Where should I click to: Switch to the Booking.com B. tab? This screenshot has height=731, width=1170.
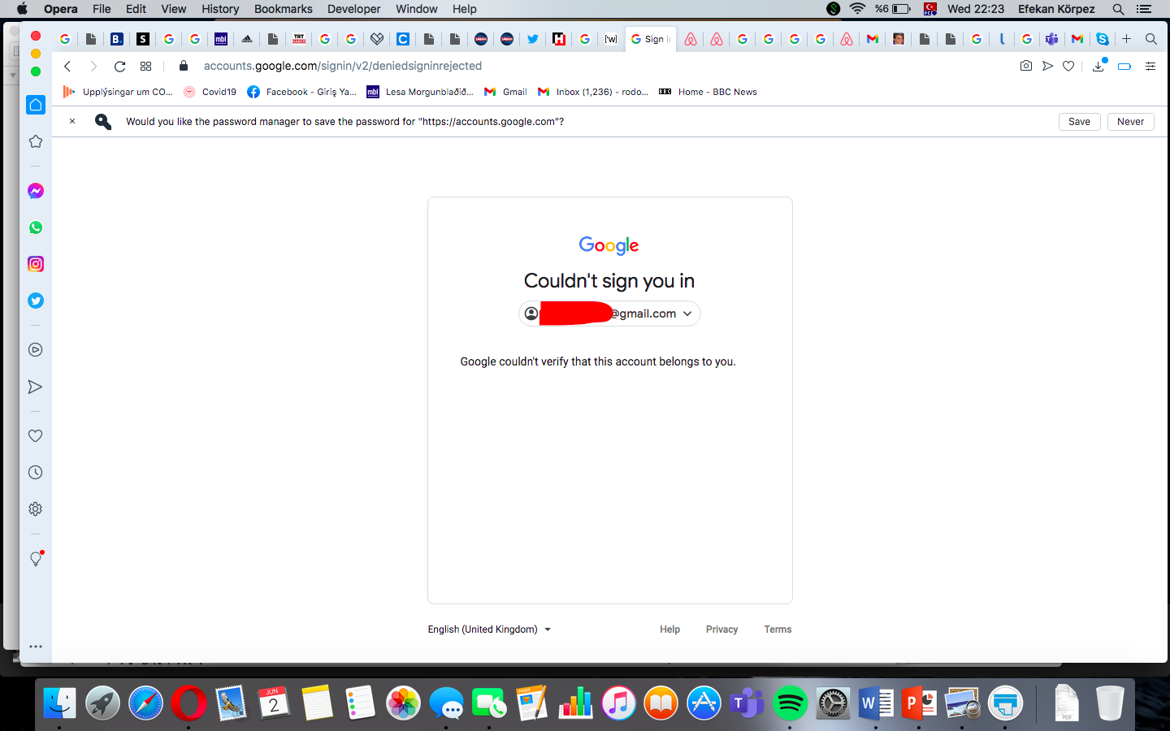117,39
